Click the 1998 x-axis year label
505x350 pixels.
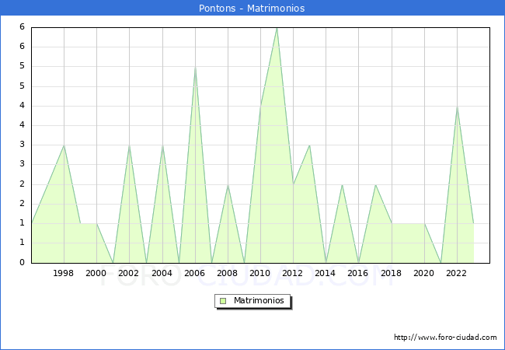pos(64,273)
